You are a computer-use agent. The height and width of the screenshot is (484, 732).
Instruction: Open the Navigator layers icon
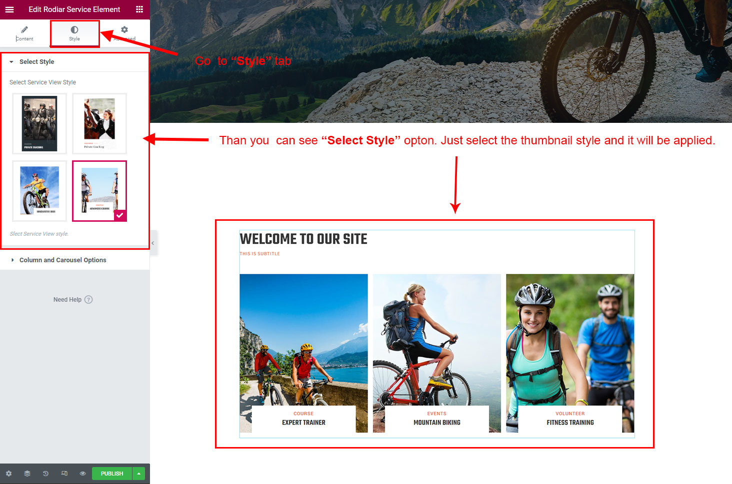pyautogui.click(x=27, y=474)
